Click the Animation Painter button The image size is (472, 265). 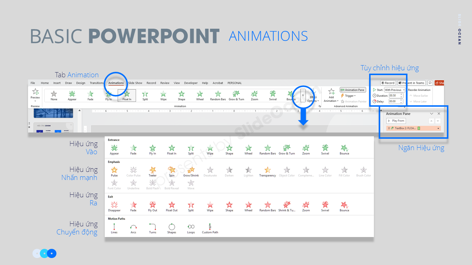tap(354, 102)
